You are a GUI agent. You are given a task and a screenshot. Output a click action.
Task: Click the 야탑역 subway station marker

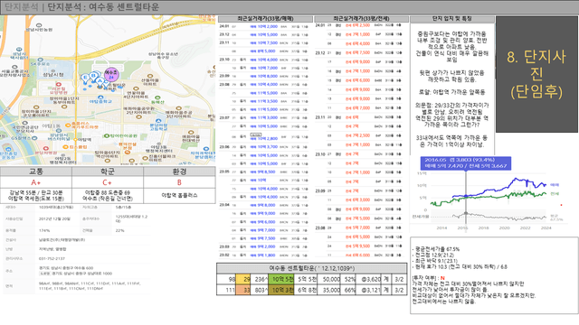[76, 140]
